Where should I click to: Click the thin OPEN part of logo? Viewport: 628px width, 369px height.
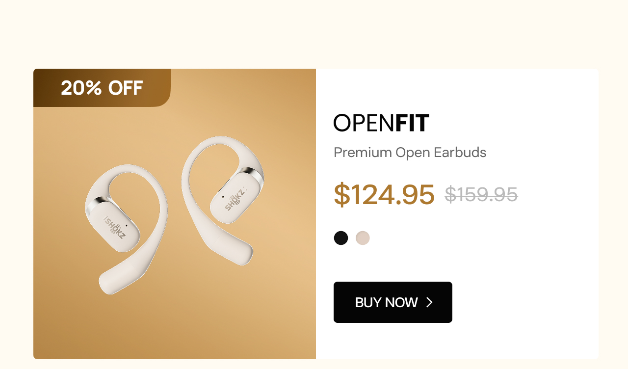tap(364, 123)
